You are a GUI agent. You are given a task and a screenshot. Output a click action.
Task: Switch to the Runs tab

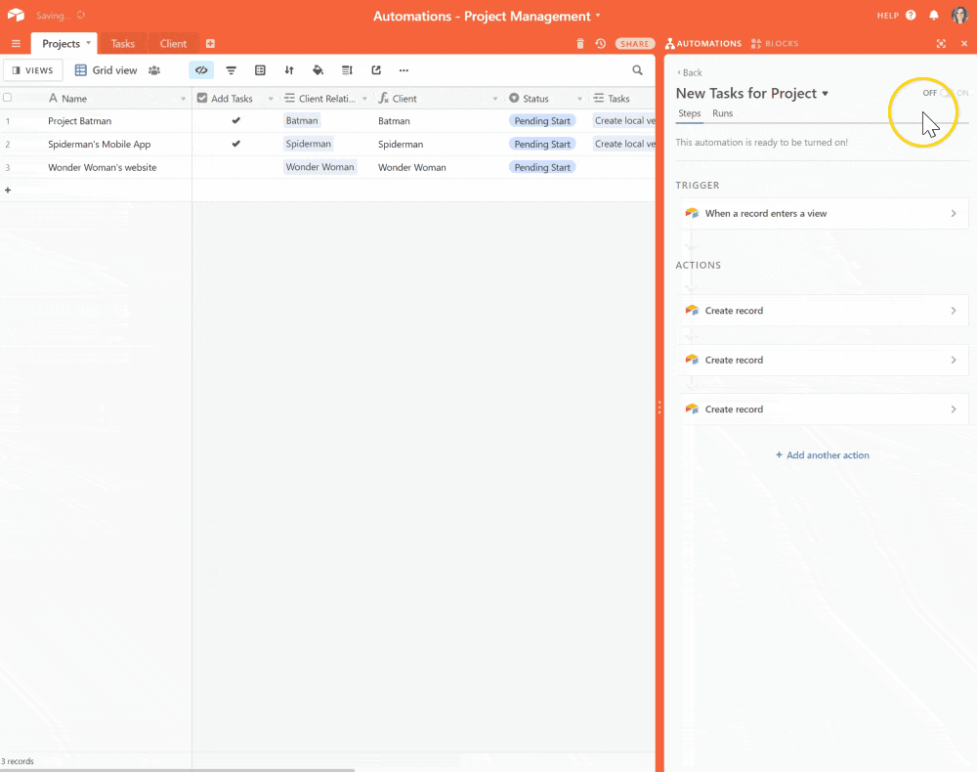722,113
